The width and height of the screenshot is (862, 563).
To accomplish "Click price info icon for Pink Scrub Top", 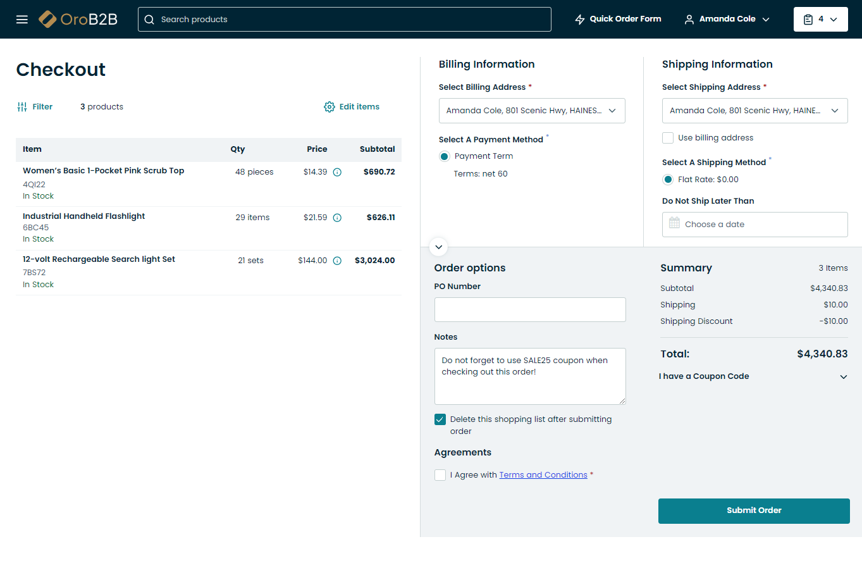I will (337, 172).
